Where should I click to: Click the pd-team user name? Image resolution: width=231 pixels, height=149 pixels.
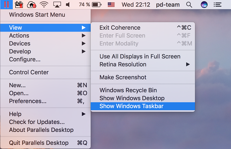[x=168, y=5]
